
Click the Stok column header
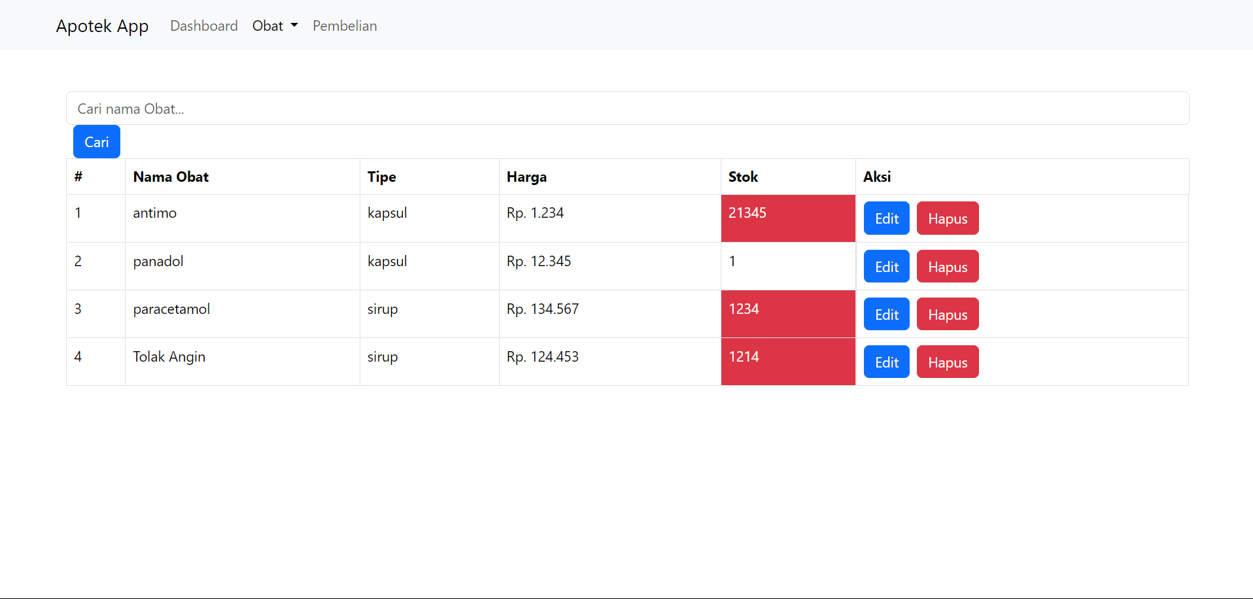(743, 177)
